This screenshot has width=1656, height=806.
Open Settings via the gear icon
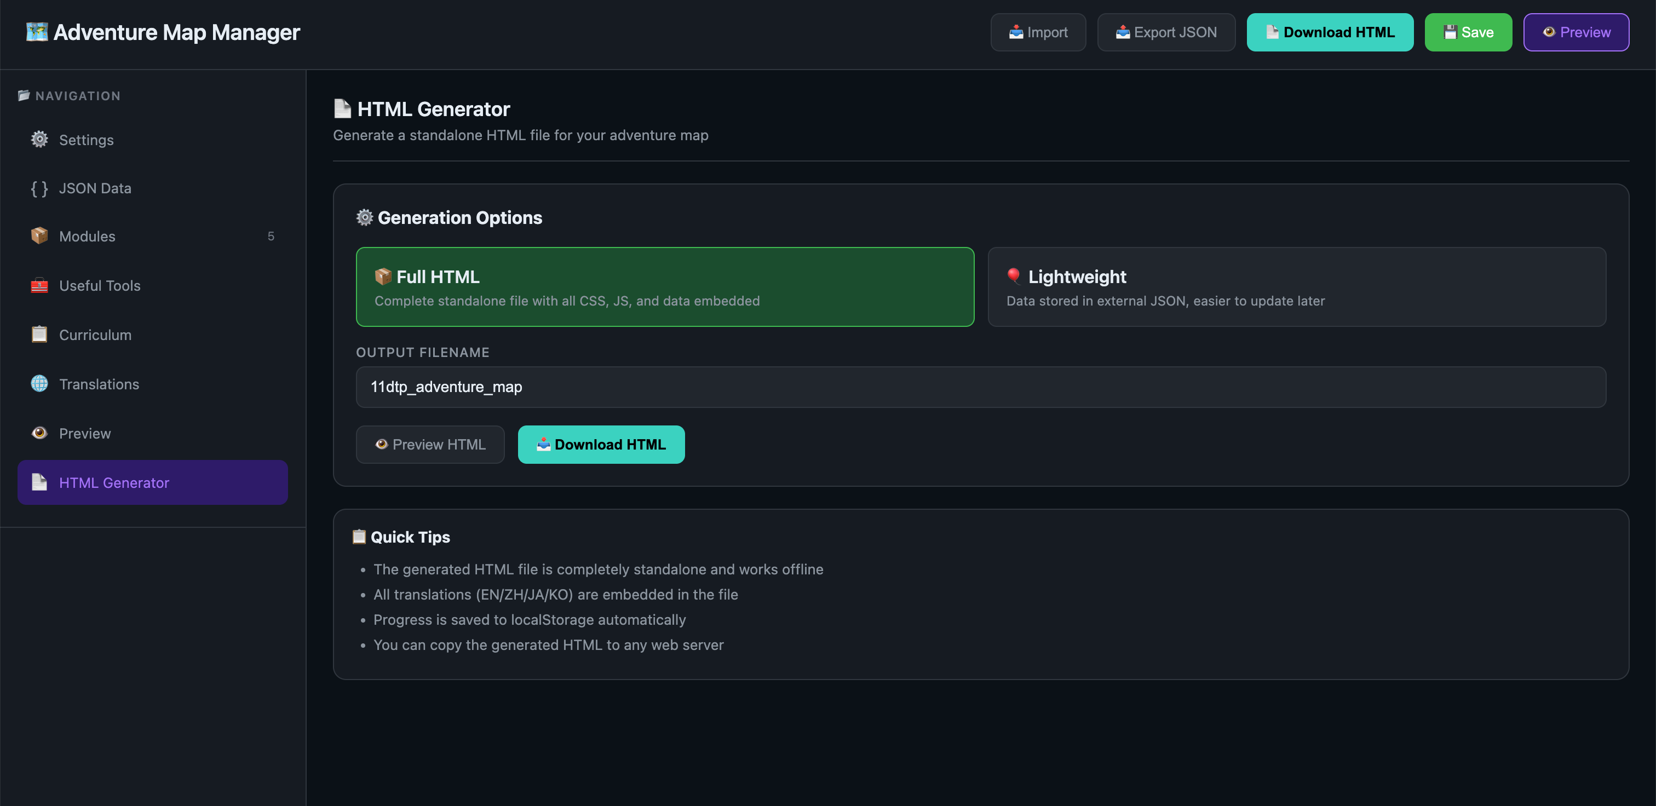(39, 140)
